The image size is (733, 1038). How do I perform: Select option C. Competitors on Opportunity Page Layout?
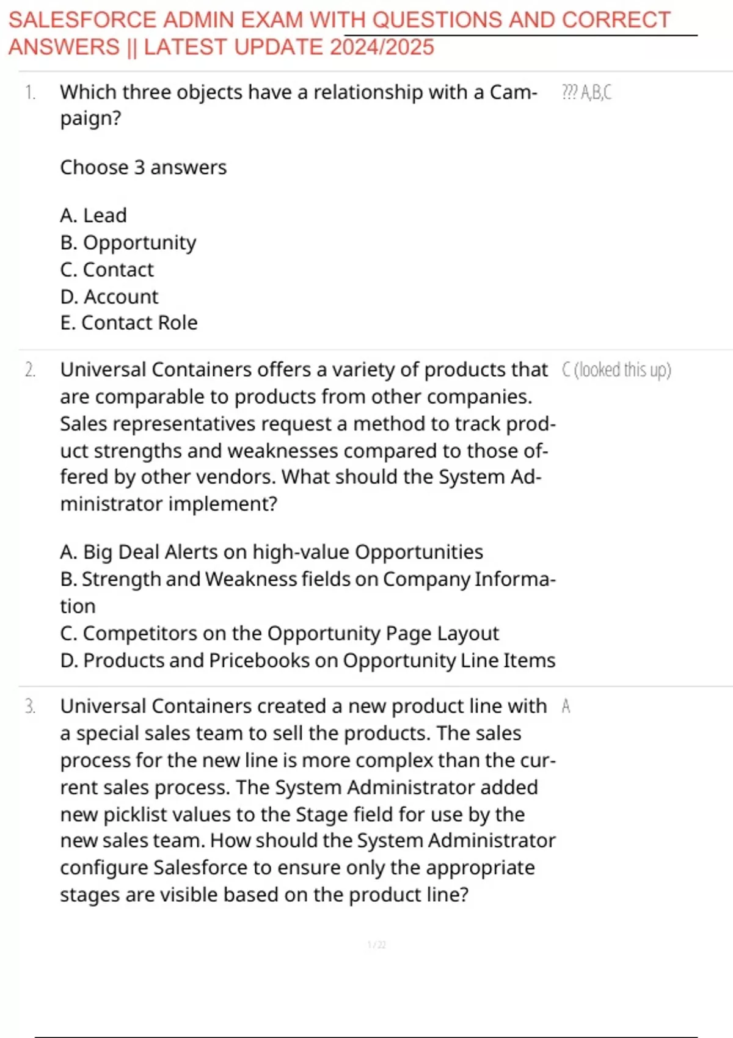(x=279, y=634)
